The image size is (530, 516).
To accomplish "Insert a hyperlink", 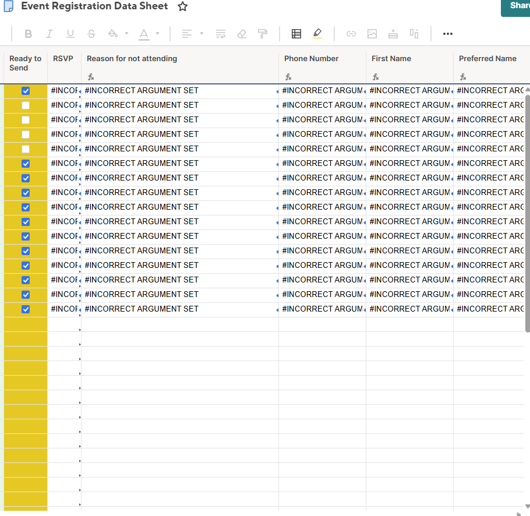I will click(351, 34).
